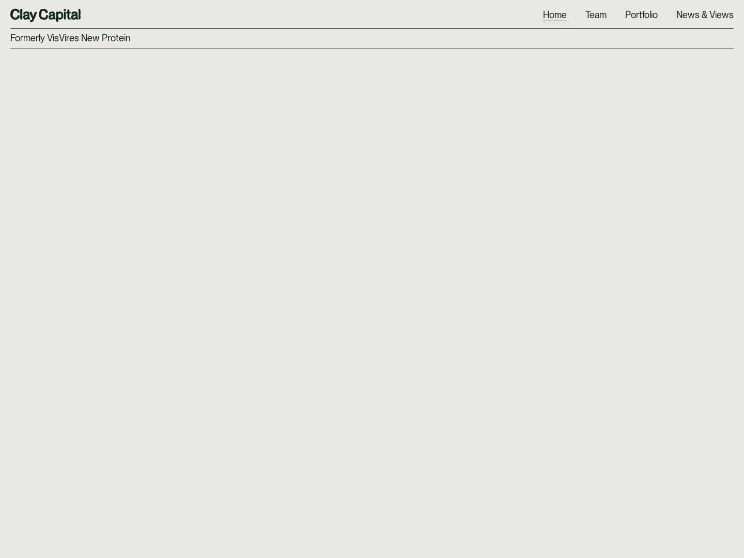Click the word 'Clay' in the header logo
744x558 pixels.
click(23, 15)
